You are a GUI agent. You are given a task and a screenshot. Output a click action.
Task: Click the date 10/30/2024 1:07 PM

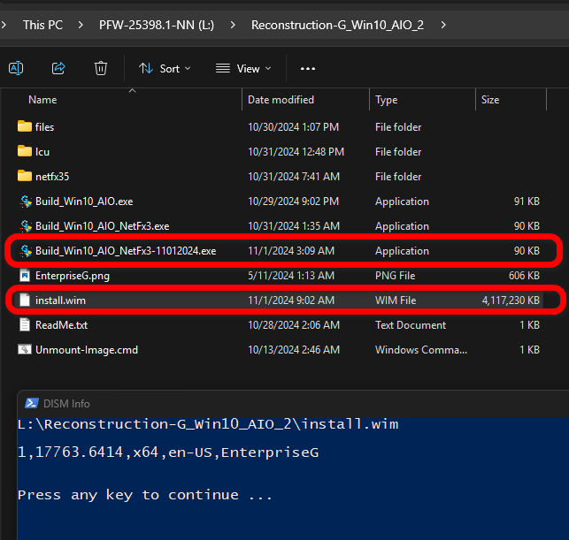(293, 127)
